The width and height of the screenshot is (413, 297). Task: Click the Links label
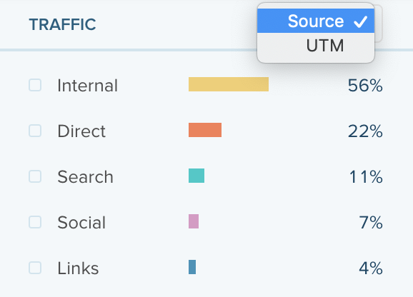(78, 268)
